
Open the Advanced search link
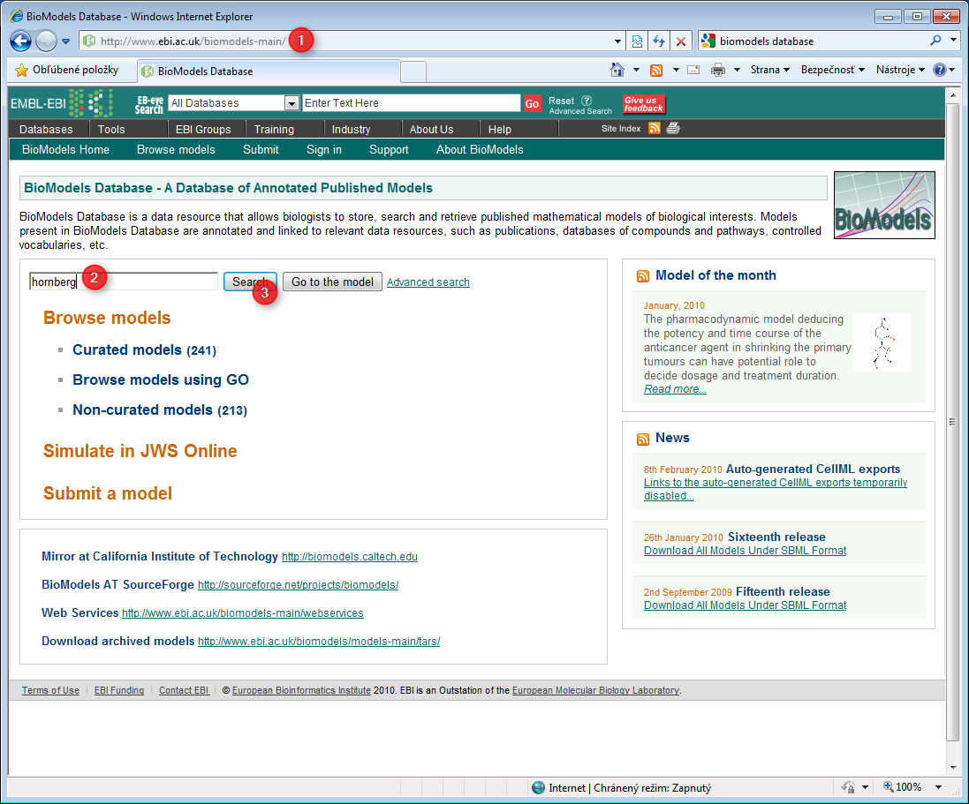[x=428, y=282]
